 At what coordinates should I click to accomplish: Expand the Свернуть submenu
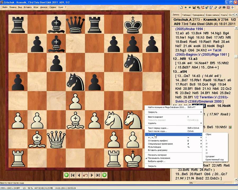(x=174, y=112)
